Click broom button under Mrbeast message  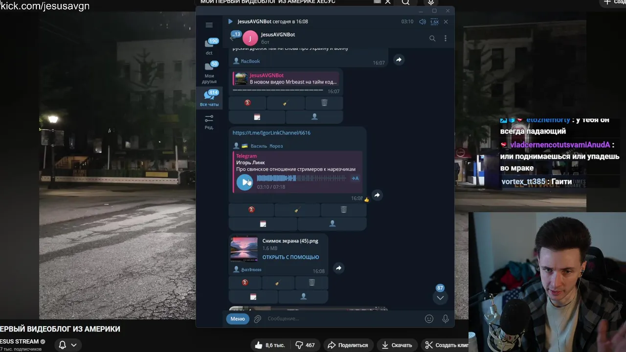[286, 103]
